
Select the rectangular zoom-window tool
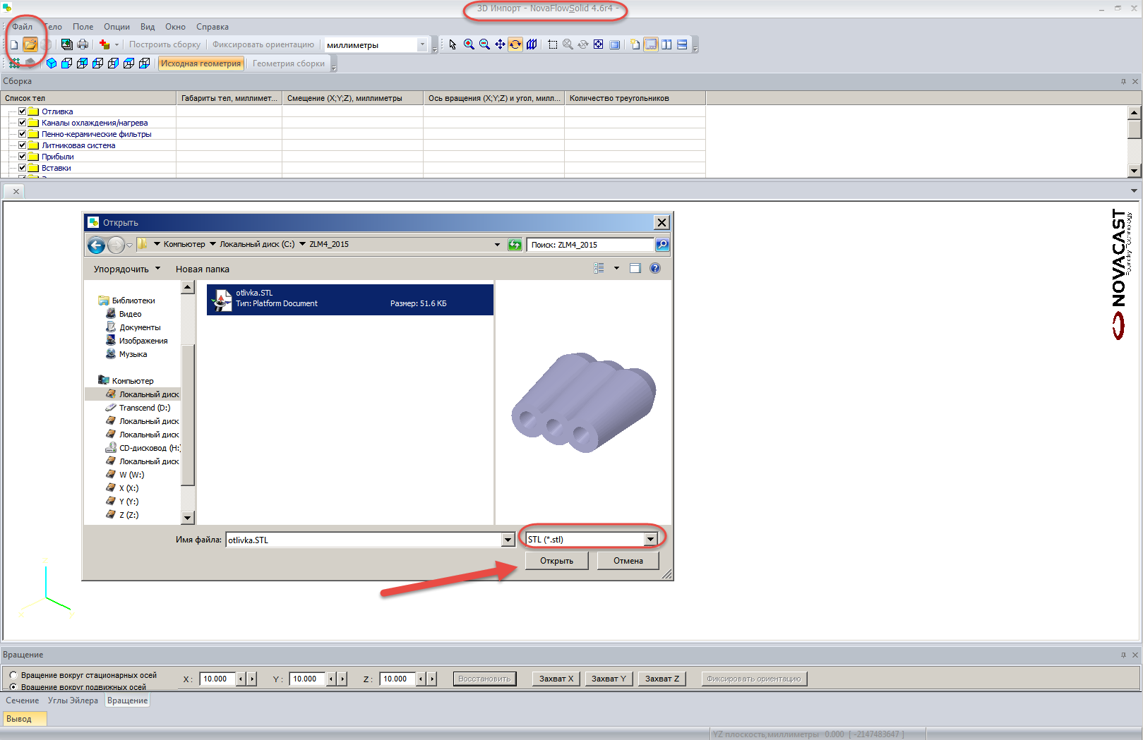pos(553,44)
